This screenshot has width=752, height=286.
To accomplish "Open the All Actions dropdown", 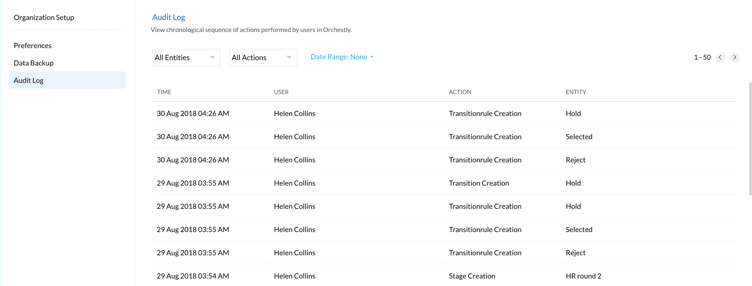I will 263,57.
